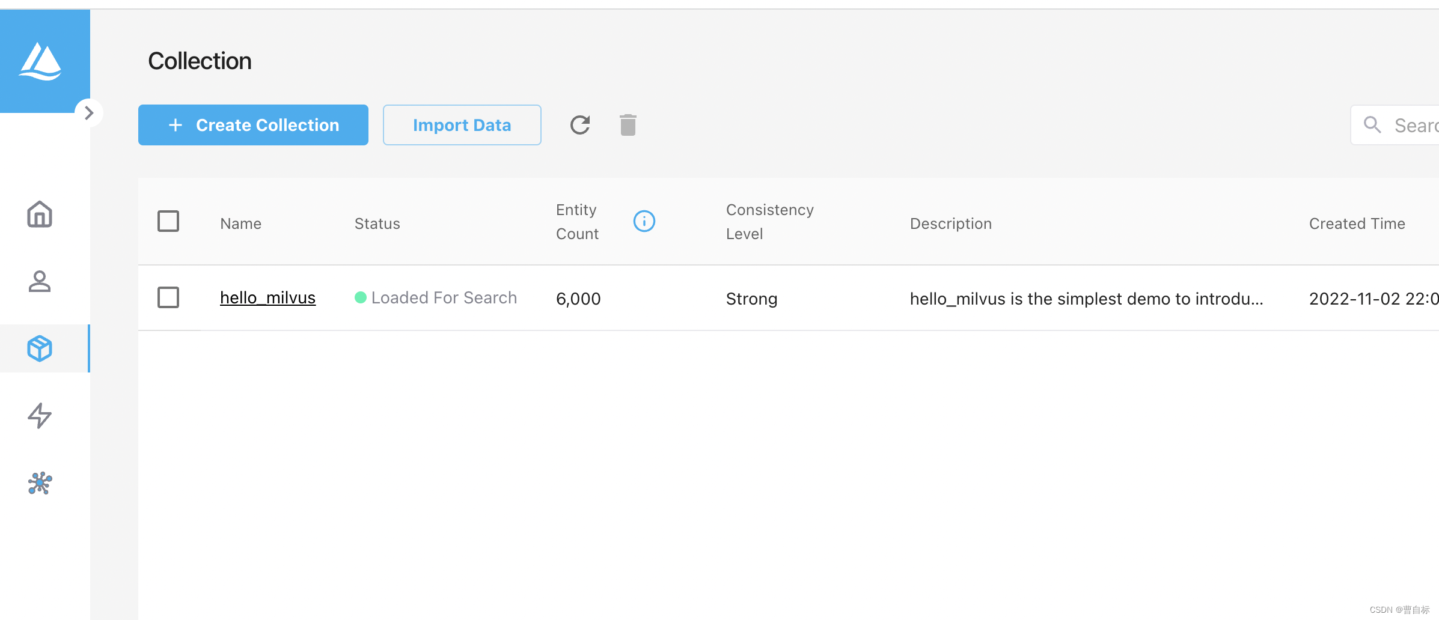The width and height of the screenshot is (1439, 620).
Task: Click the hello_milvus description text
Action: 1087,299
